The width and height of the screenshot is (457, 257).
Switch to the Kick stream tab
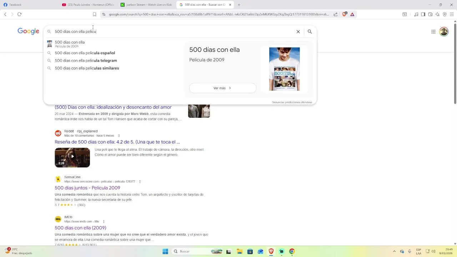click(146, 5)
